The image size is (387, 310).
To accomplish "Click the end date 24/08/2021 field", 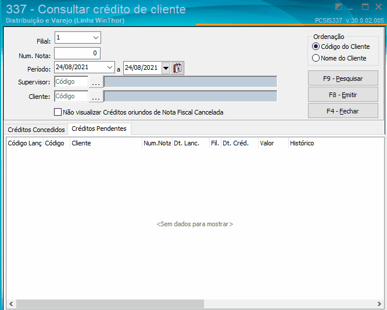I will (143, 68).
